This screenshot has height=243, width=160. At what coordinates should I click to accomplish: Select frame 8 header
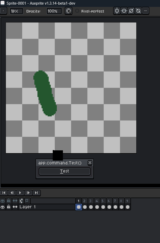point(121,201)
